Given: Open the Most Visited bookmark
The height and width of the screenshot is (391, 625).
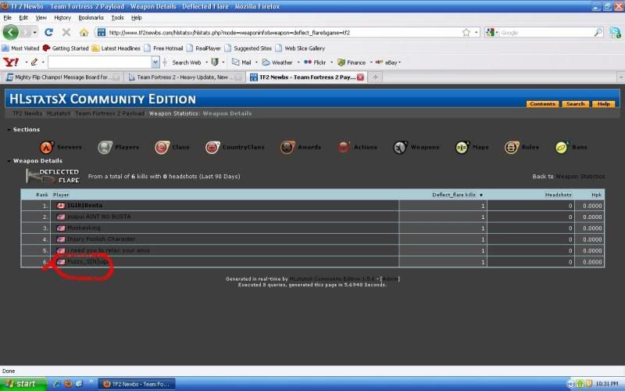Looking at the screenshot, I should [x=20, y=48].
